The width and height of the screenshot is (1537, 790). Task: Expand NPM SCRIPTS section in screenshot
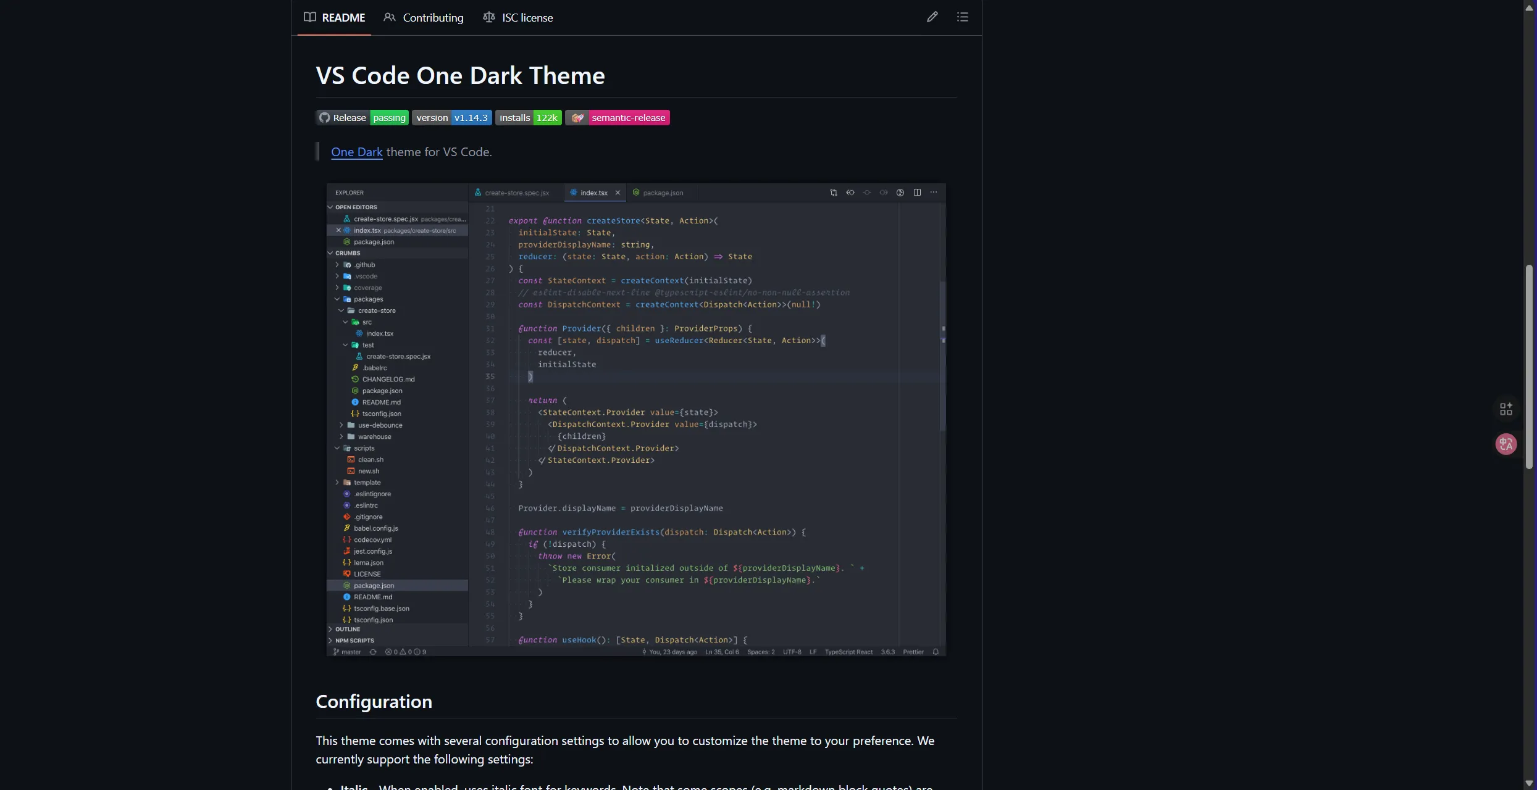point(354,641)
